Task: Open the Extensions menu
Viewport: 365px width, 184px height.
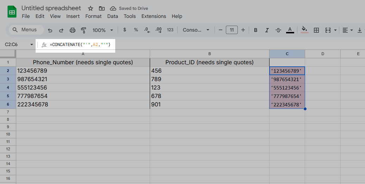Action: [154, 16]
